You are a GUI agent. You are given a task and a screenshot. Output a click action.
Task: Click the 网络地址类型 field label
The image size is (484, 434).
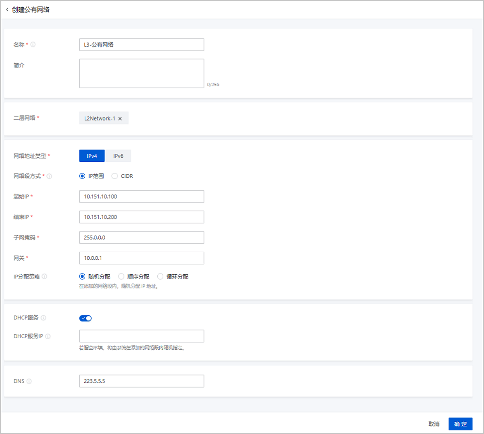click(x=30, y=156)
